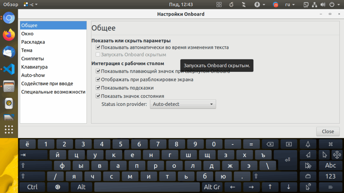Click the Alt Gr key

click(212, 187)
